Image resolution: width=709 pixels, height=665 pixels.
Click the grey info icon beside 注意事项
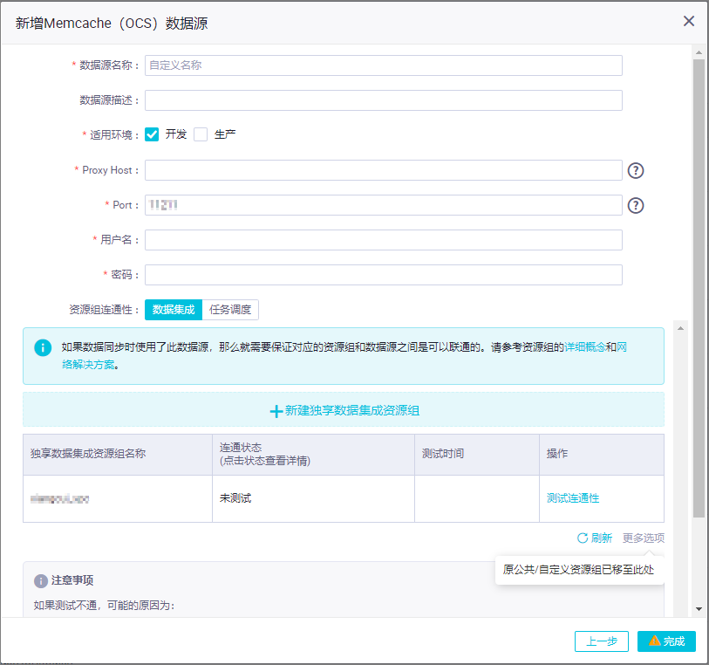click(x=41, y=581)
